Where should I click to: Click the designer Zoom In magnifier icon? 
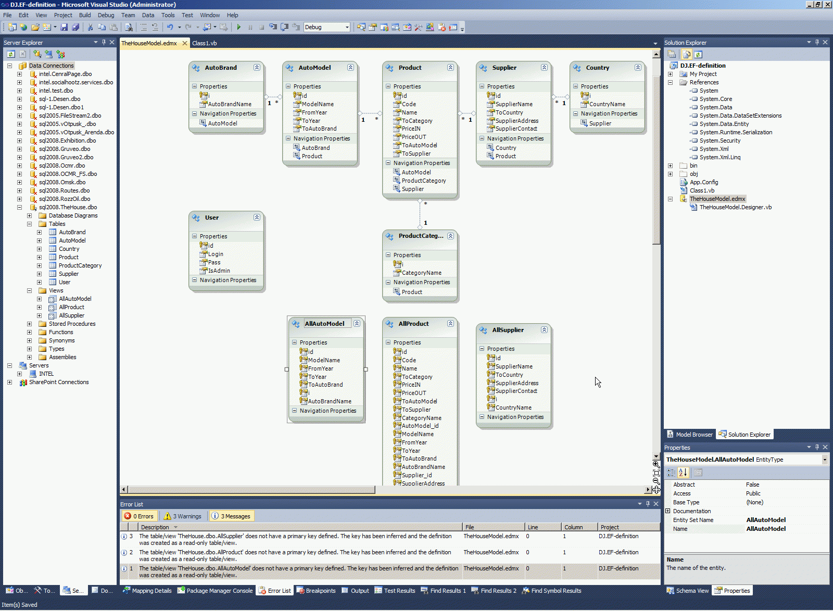(x=656, y=464)
